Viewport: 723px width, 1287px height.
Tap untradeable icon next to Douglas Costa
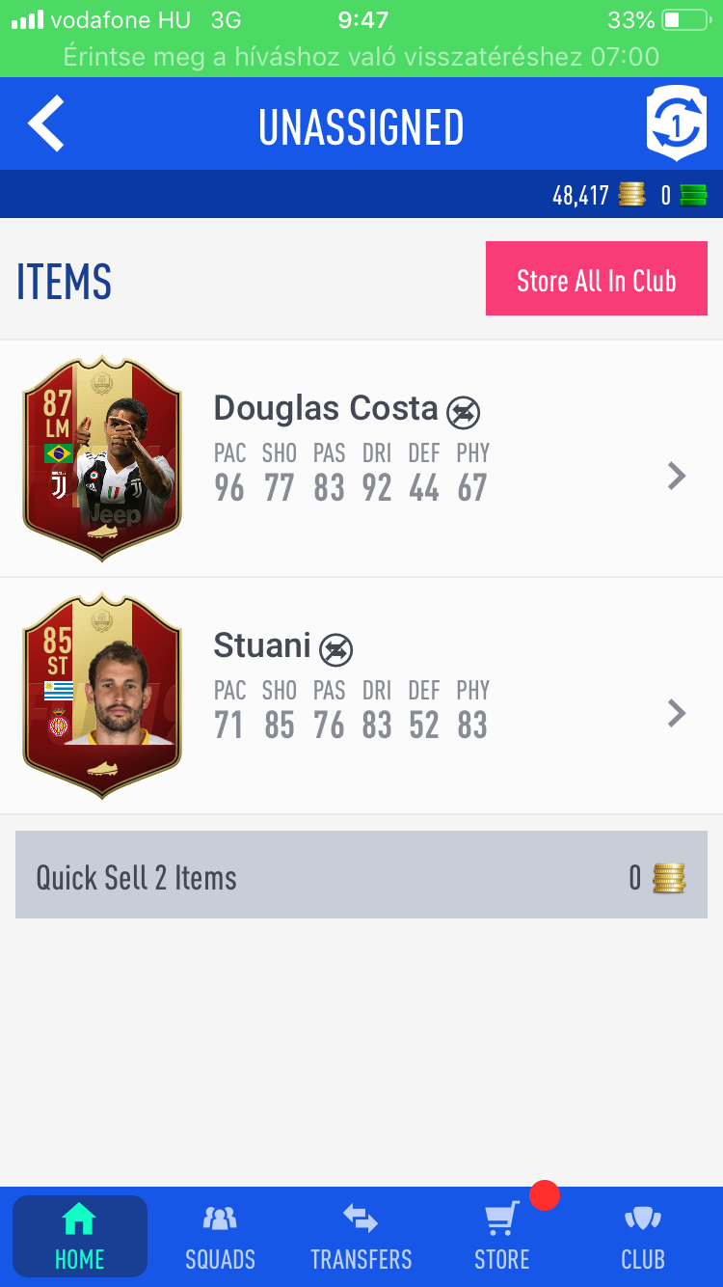[464, 412]
